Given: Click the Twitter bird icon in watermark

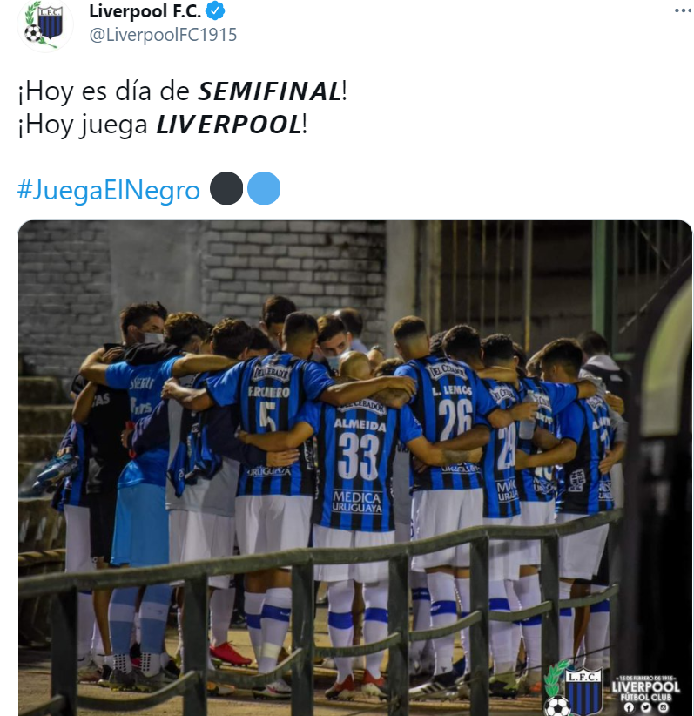Looking at the screenshot, I should click(x=646, y=708).
